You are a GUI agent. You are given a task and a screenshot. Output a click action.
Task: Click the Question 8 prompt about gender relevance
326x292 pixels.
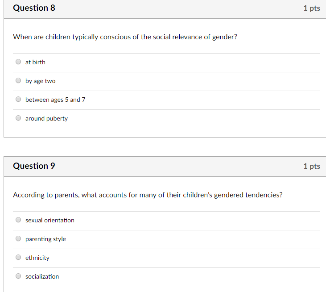click(x=125, y=37)
